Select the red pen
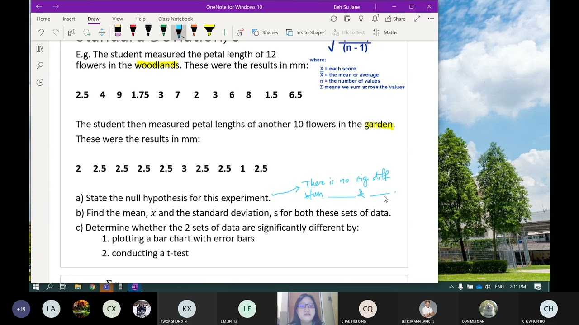The width and height of the screenshot is (579, 325). coord(133,31)
